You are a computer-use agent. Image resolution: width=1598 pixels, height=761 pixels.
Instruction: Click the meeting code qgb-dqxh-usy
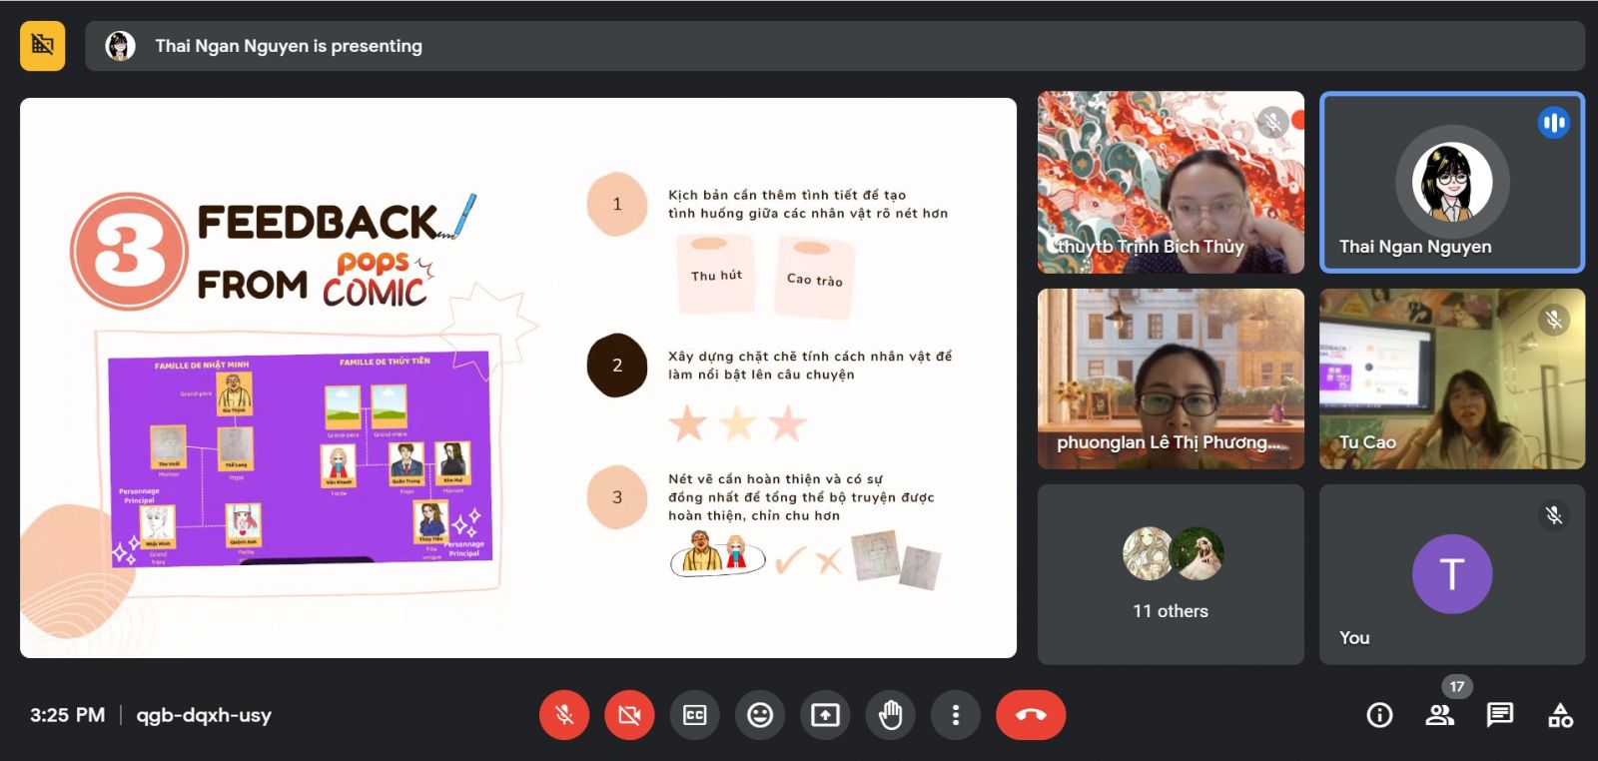coord(204,715)
